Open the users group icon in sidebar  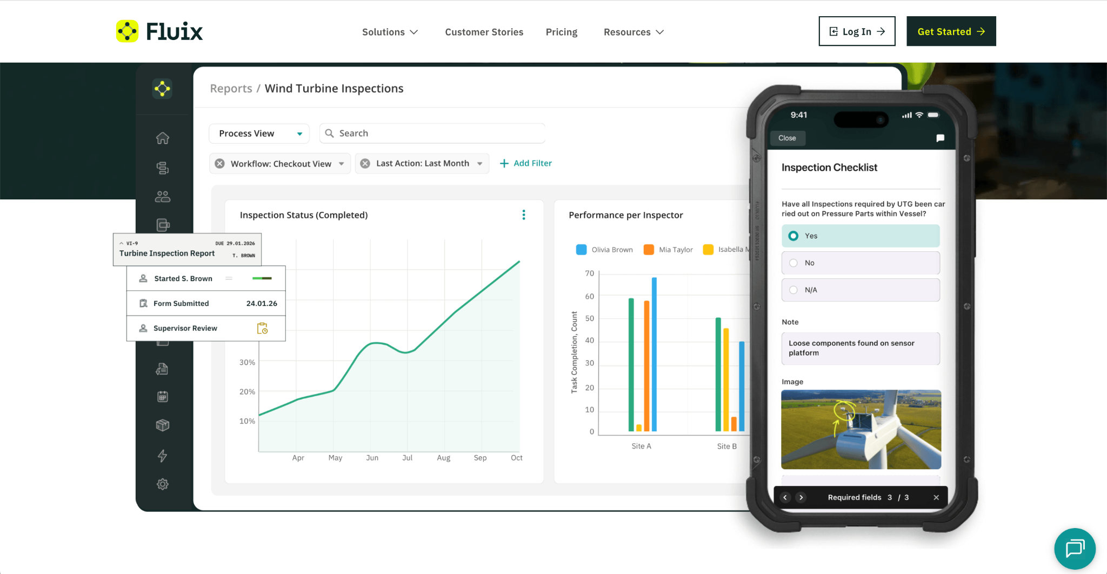tap(163, 196)
